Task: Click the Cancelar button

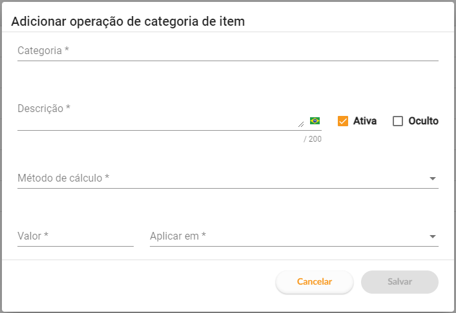Action: click(315, 281)
